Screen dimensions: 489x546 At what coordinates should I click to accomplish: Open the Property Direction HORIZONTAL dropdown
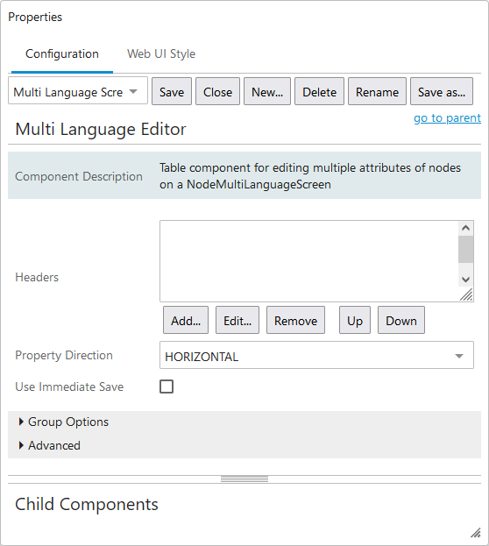[x=316, y=355]
